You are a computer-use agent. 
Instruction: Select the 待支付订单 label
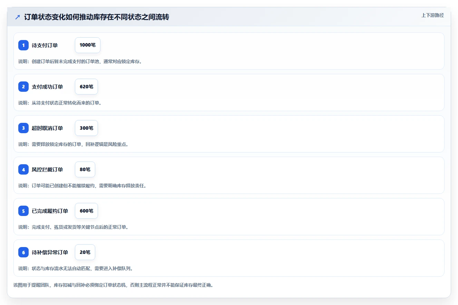click(45, 45)
